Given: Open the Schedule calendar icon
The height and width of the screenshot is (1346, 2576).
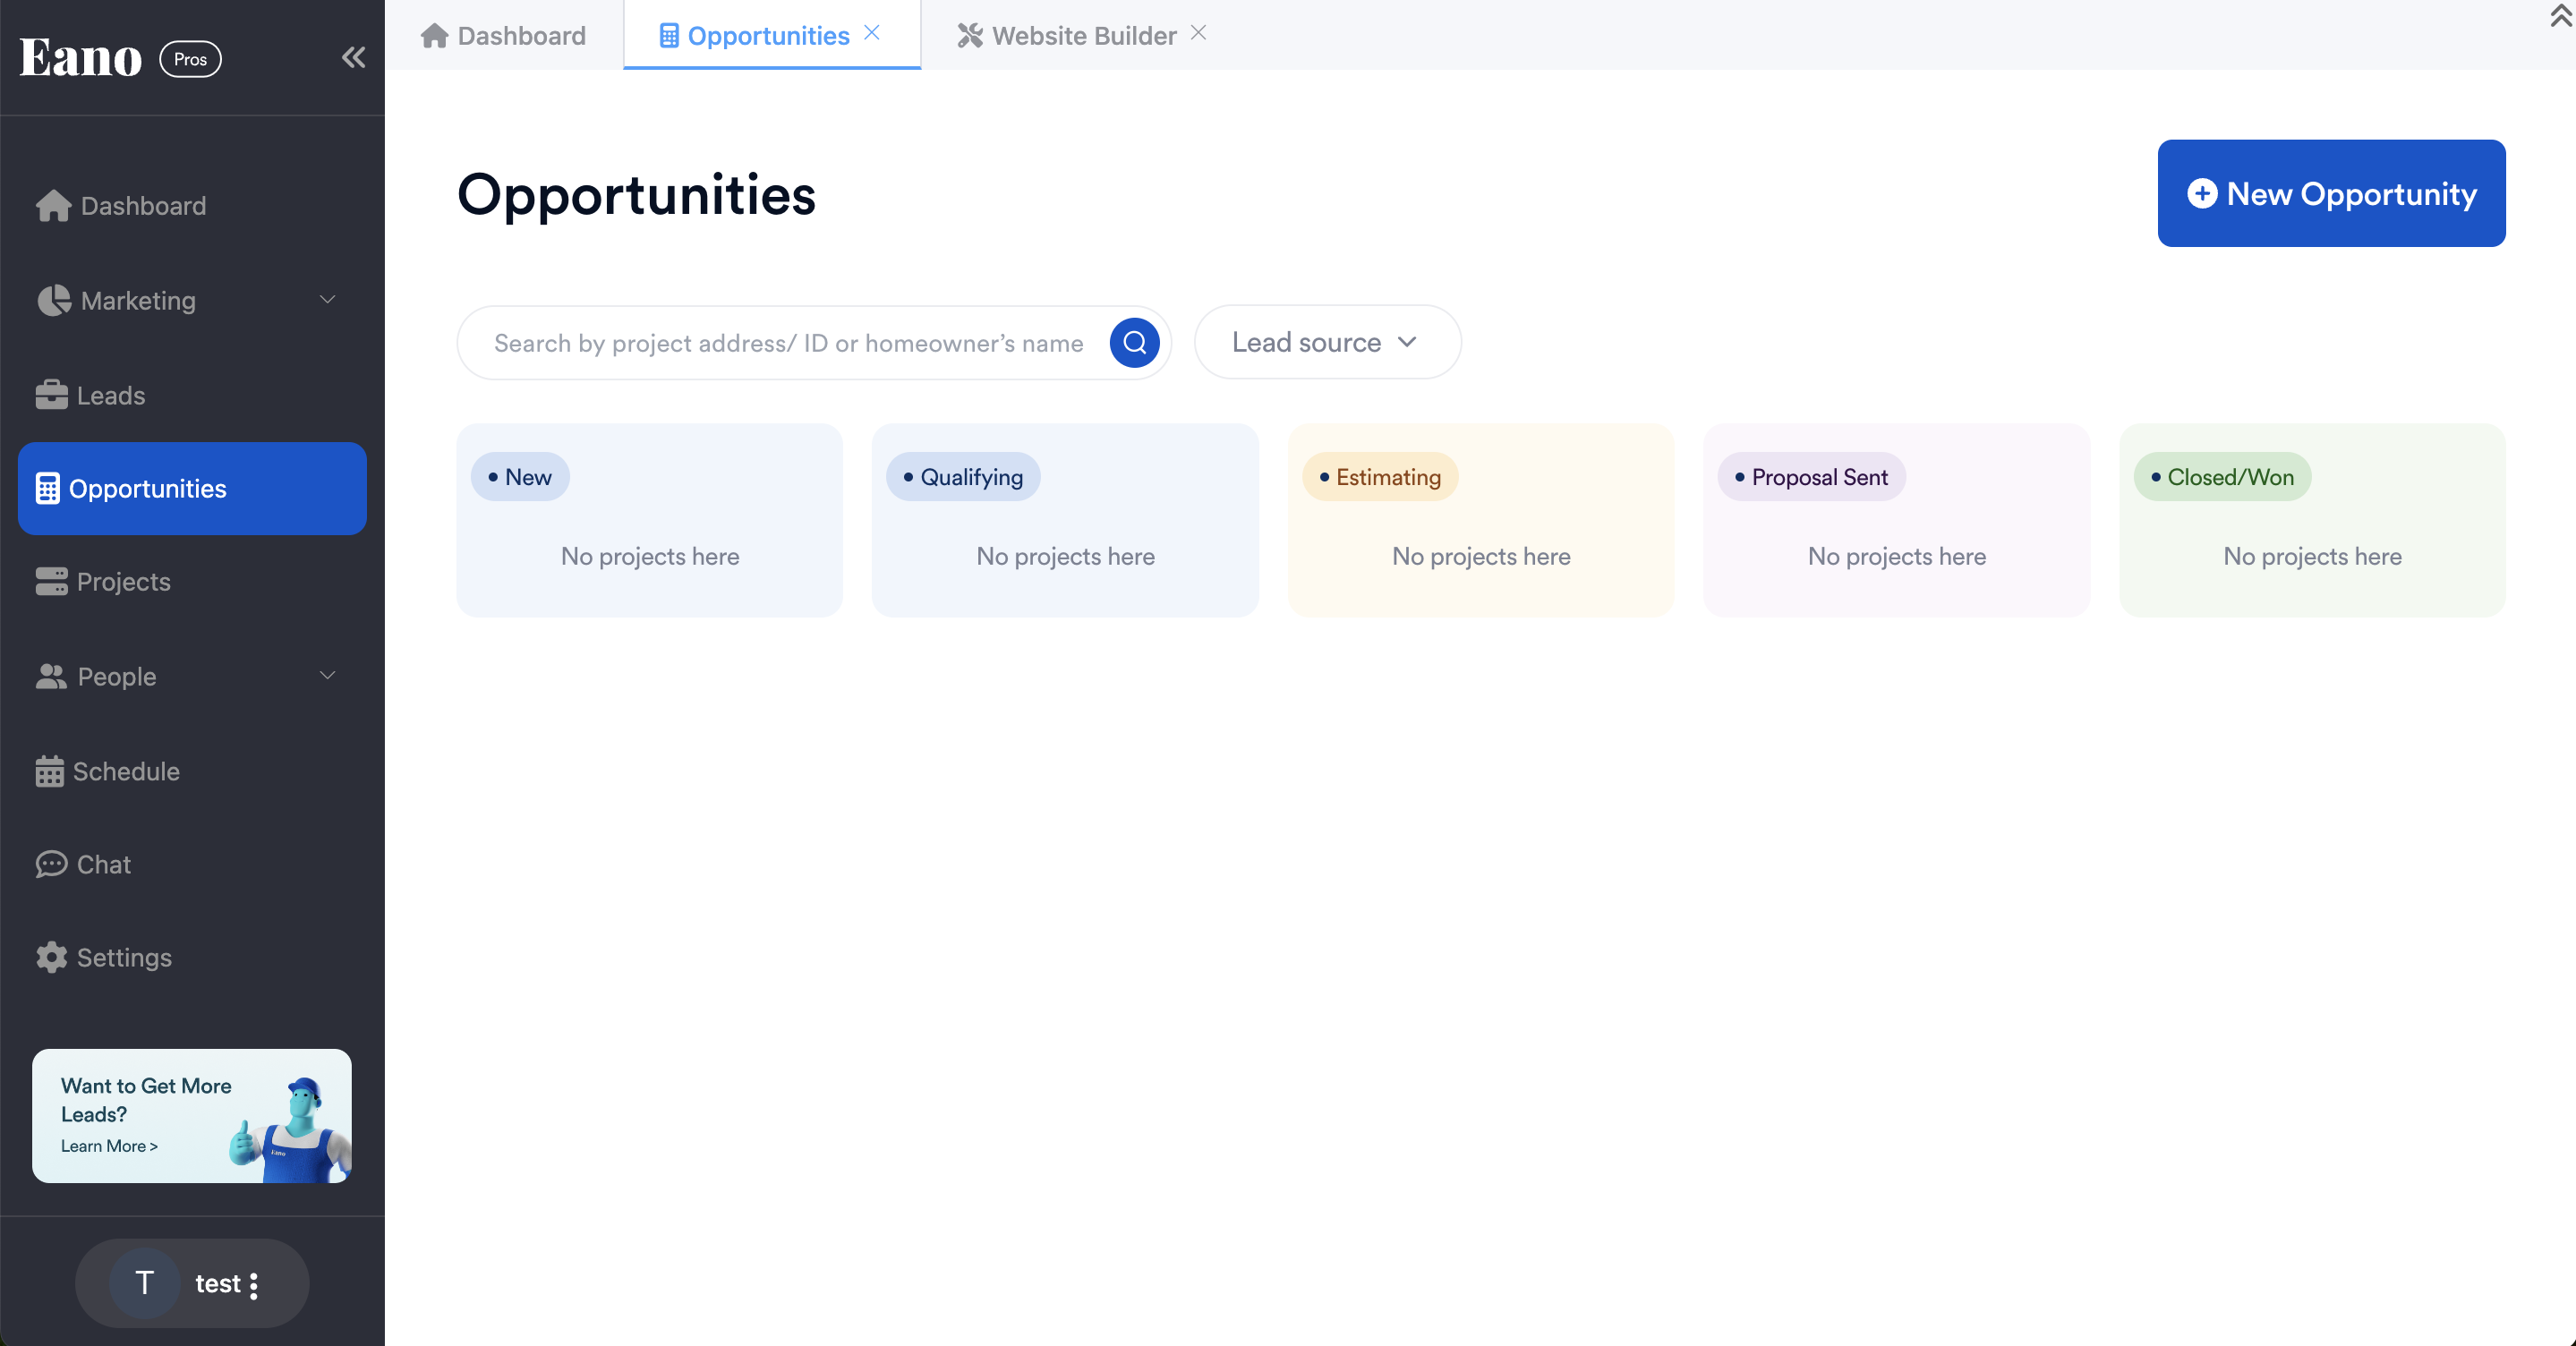Looking at the screenshot, I should click(x=51, y=771).
